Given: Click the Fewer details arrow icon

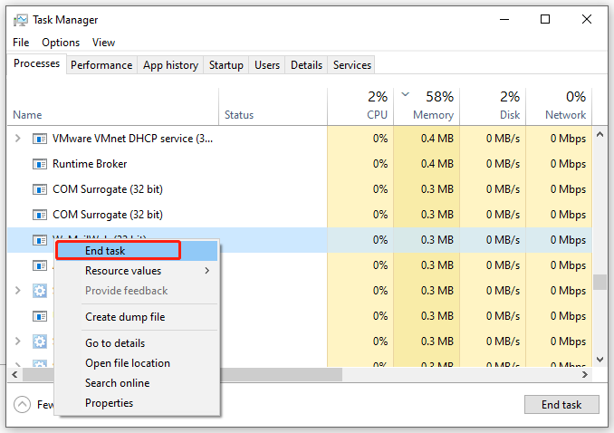Looking at the screenshot, I should pyautogui.click(x=21, y=404).
